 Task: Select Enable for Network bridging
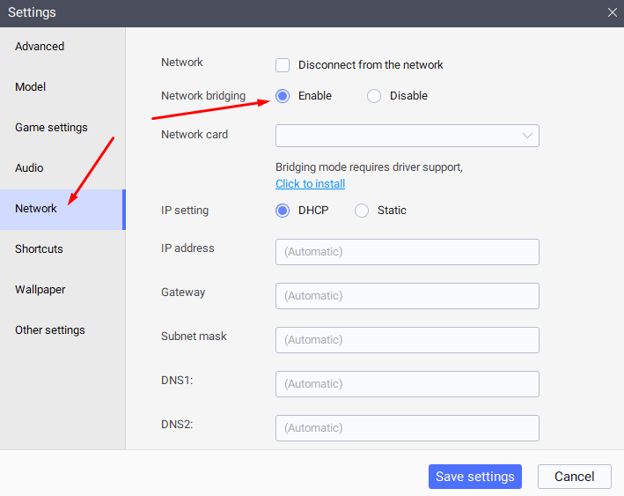tap(283, 96)
